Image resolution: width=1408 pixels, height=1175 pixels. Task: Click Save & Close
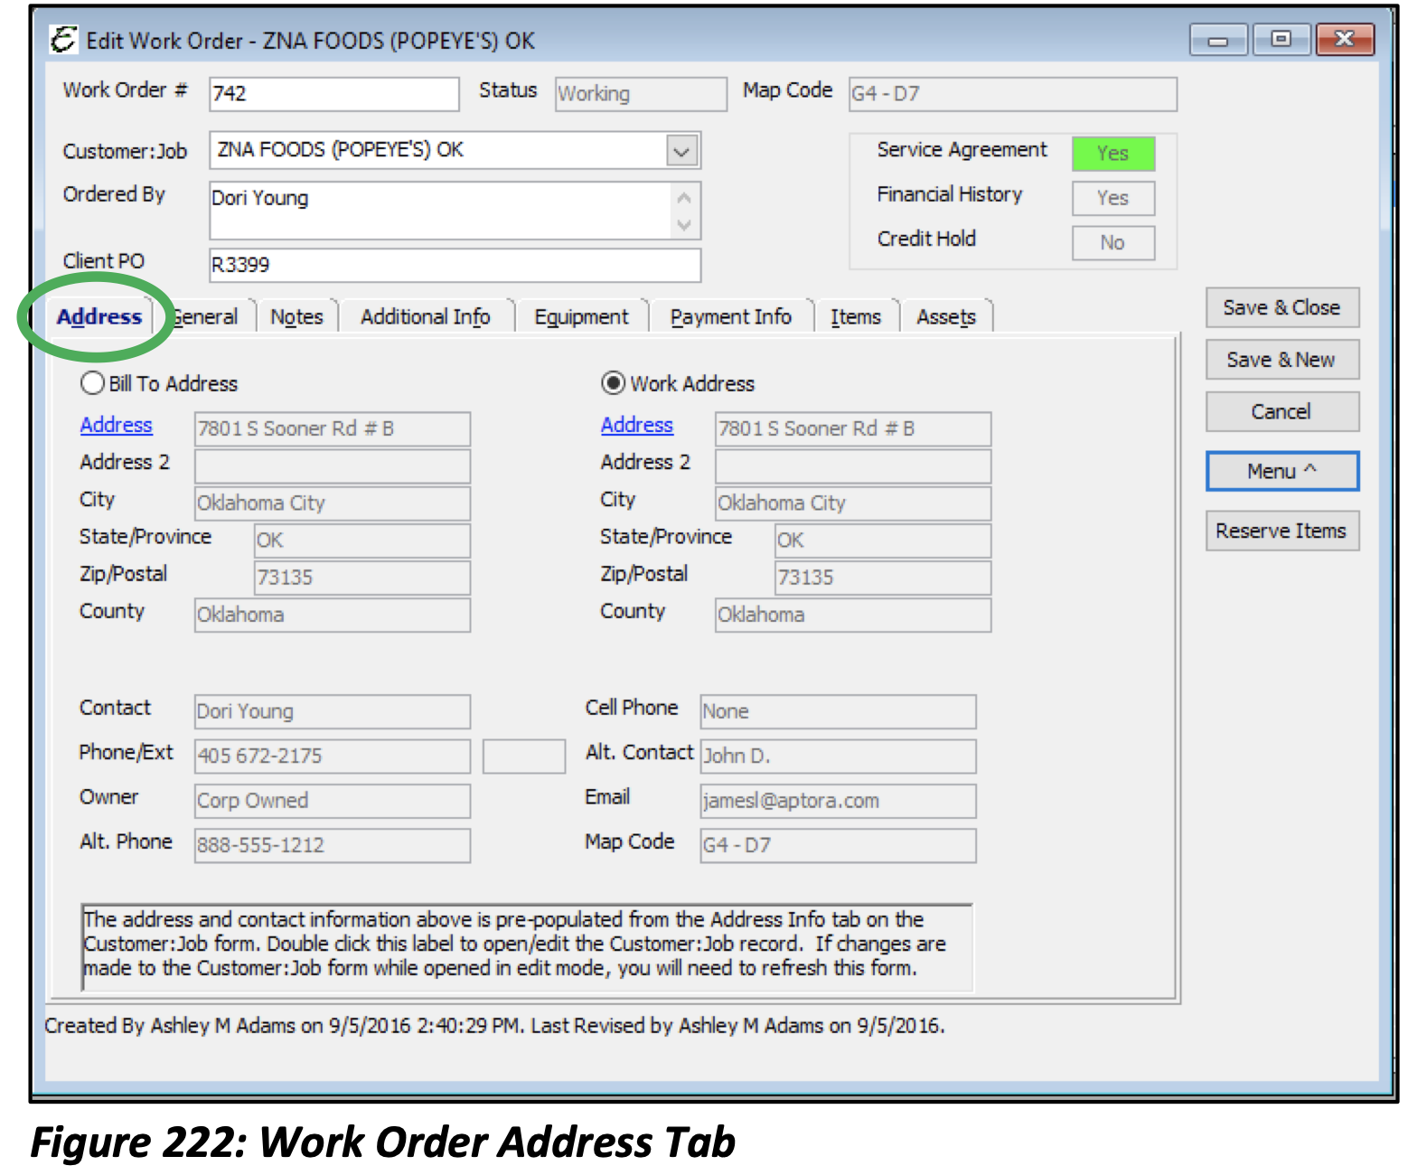point(1281,307)
